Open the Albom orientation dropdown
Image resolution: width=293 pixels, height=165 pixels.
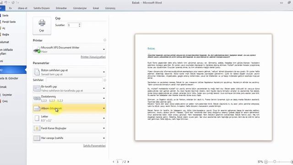coord(69,108)
